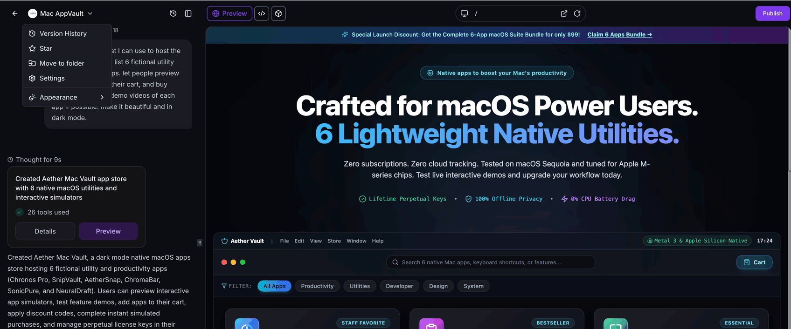Go back using the left arrow icon
Image resolution: width=791 pixels, height=329 pixels.
(15, 13)
